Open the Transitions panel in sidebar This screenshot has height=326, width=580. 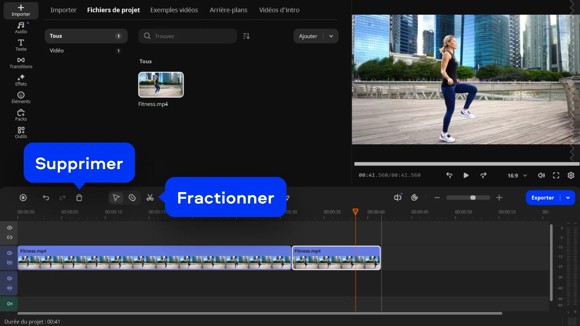pyautogui.click(x=21, y=63)
